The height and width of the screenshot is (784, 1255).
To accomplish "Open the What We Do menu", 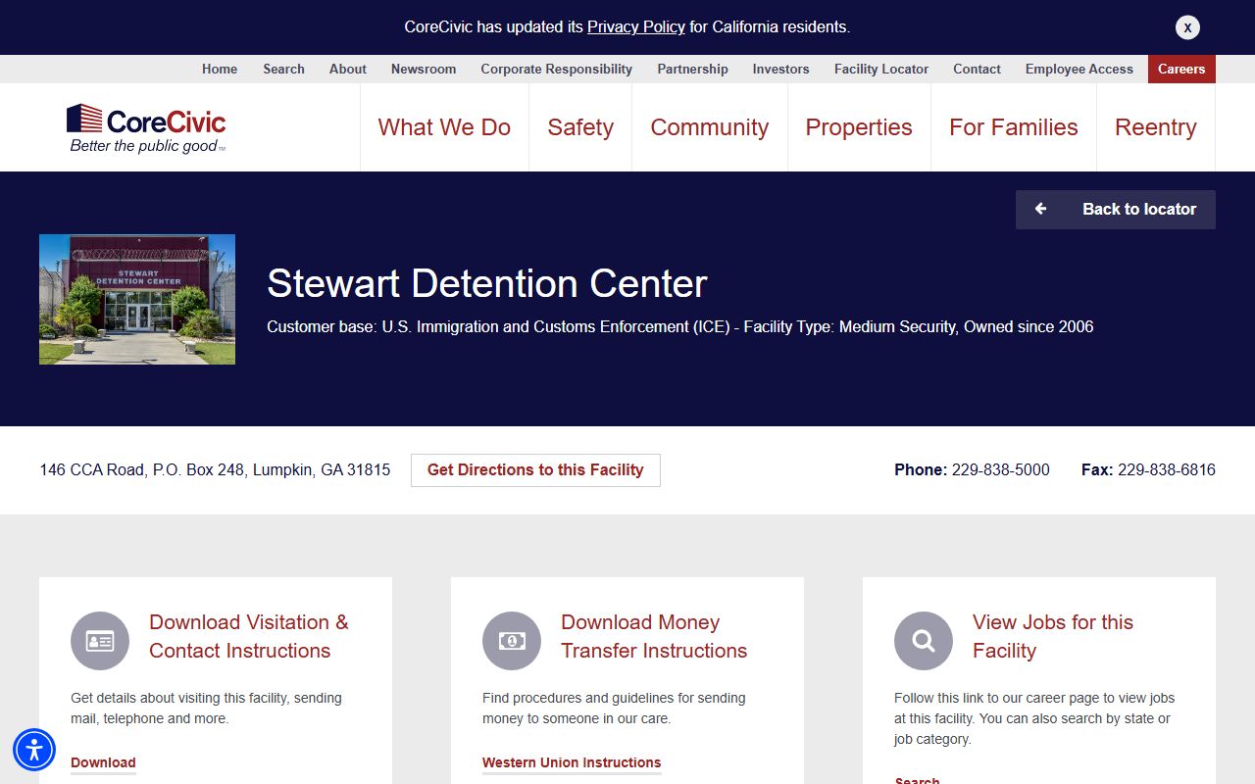I will pyautogui.click(x=444, y=127).
